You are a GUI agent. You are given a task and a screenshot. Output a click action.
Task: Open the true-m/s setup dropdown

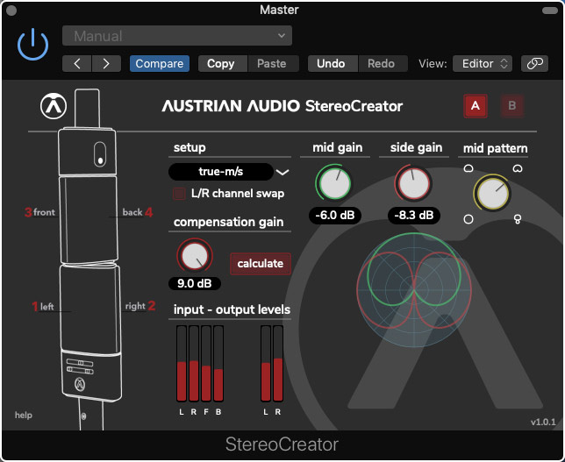(221, 172)
